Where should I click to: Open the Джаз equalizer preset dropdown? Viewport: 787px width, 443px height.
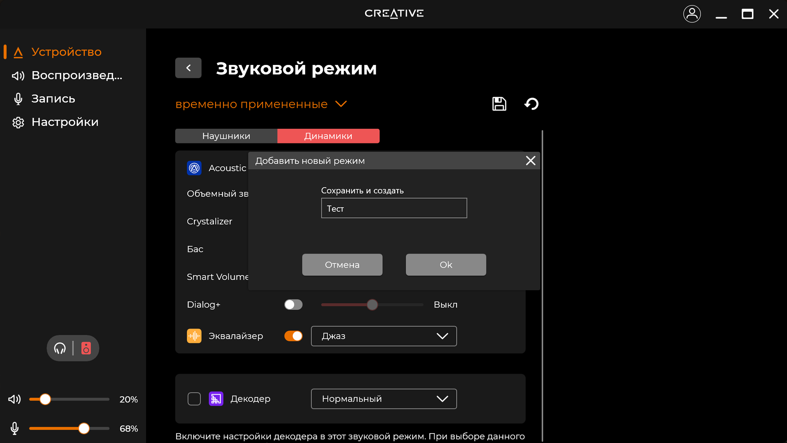(x=383, y=336)
